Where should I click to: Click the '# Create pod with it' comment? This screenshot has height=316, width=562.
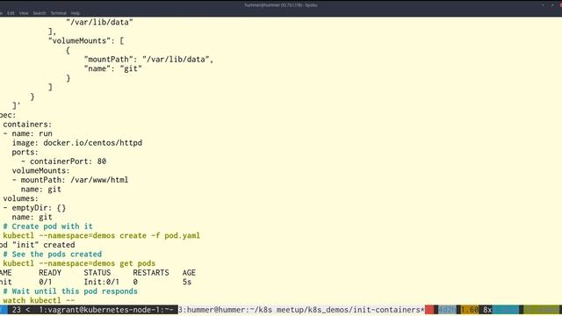tap(47, 226)
